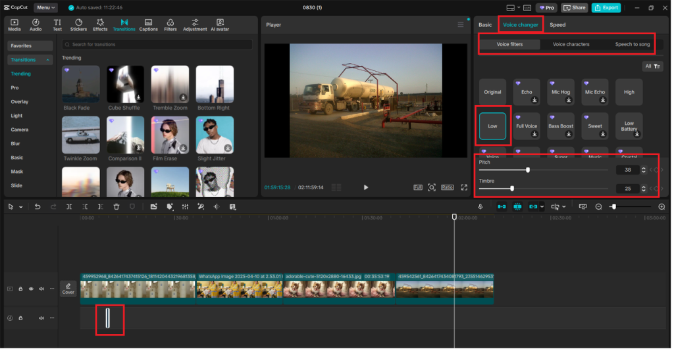Click the Export button
The image size is (674, 355).
606,8
